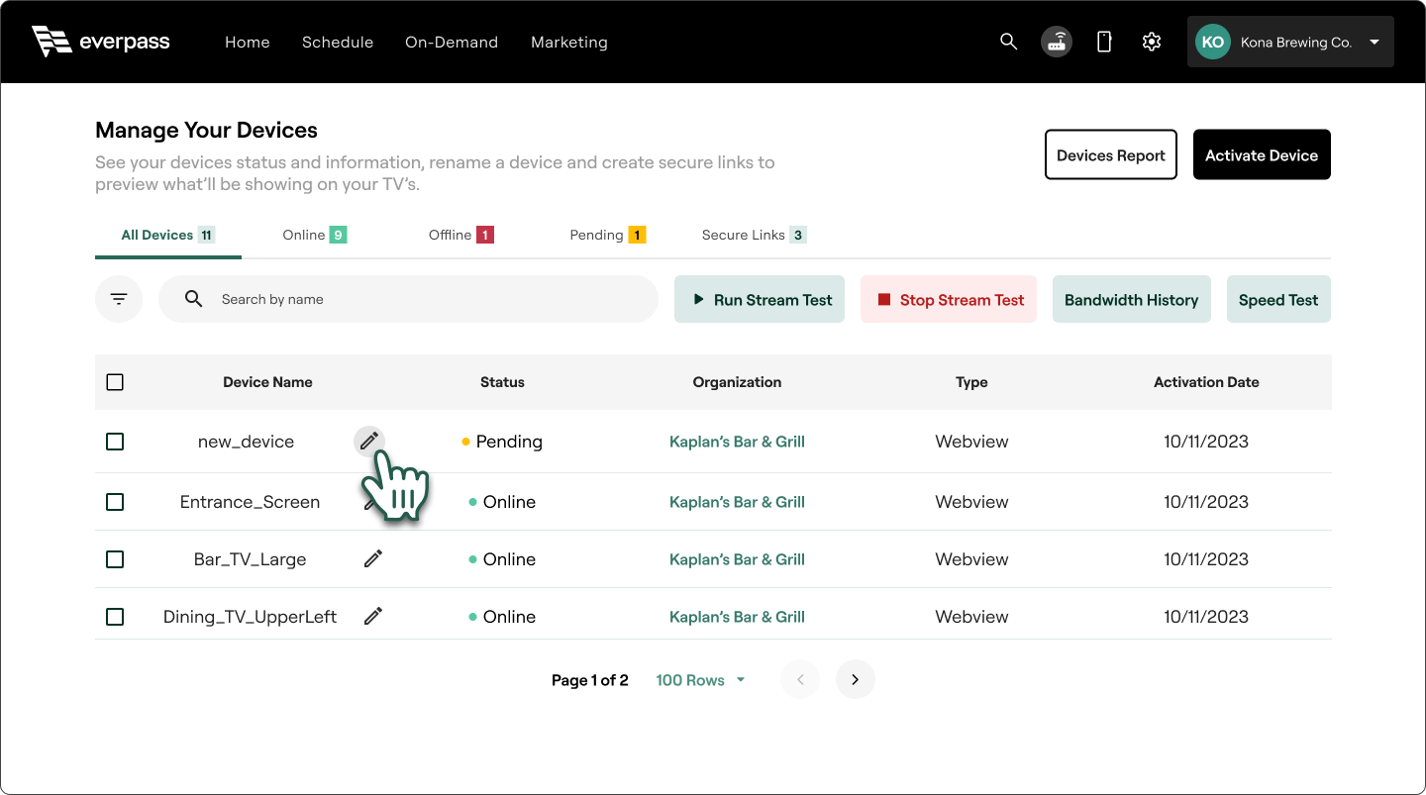Switch to the All Devices tab
1426x795 pixels.
(168, 235)
